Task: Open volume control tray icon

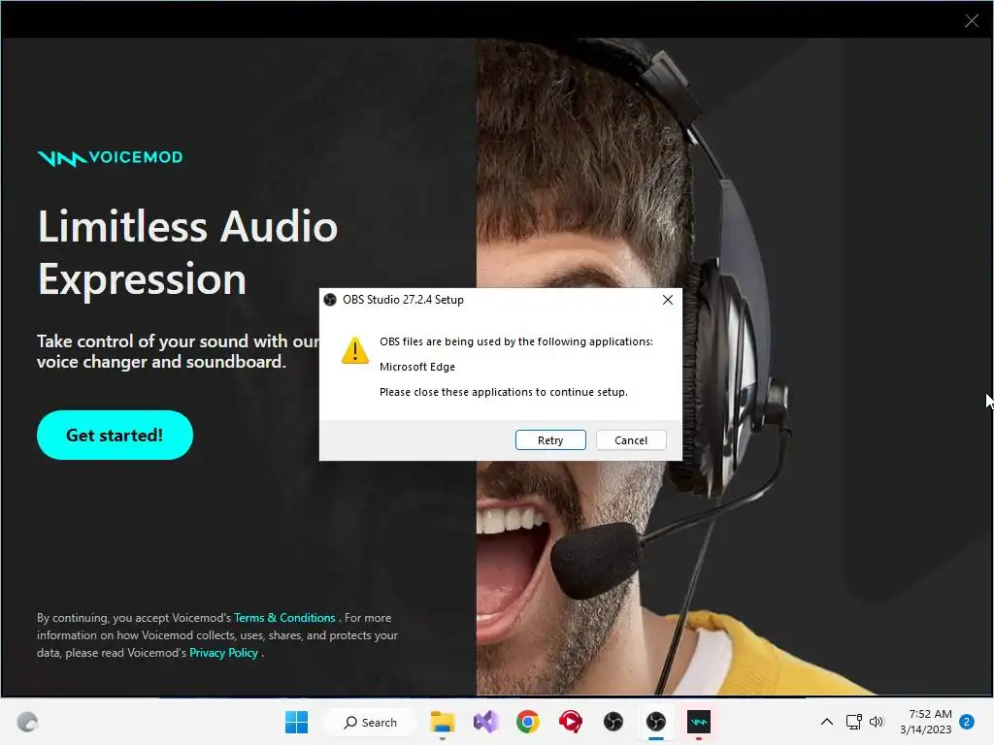Action: coord(877,722)
